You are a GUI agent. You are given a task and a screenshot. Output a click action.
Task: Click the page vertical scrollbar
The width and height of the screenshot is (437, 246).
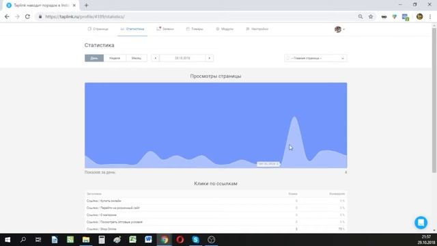(434, 100)
